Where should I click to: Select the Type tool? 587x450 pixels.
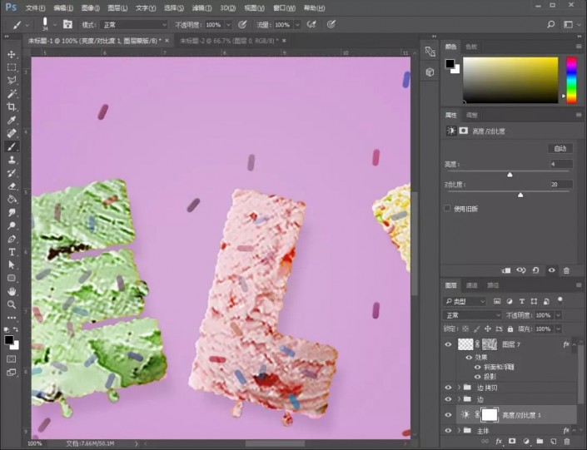pos(12,252)
